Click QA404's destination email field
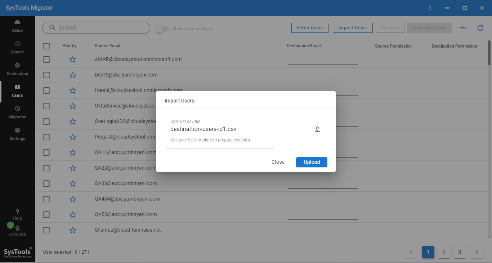 click(323, 200)
